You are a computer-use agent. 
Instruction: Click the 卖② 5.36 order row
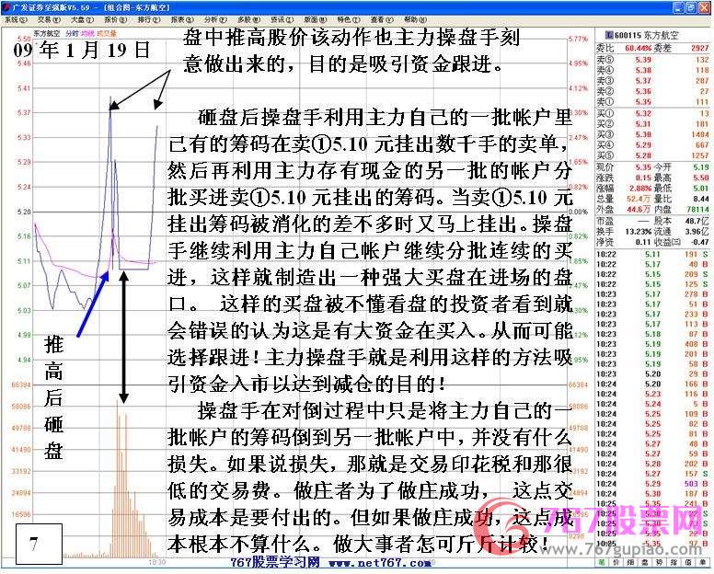click(653, 91)
